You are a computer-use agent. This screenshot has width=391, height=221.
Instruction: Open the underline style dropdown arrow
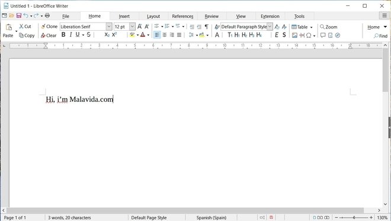[83, 35]
